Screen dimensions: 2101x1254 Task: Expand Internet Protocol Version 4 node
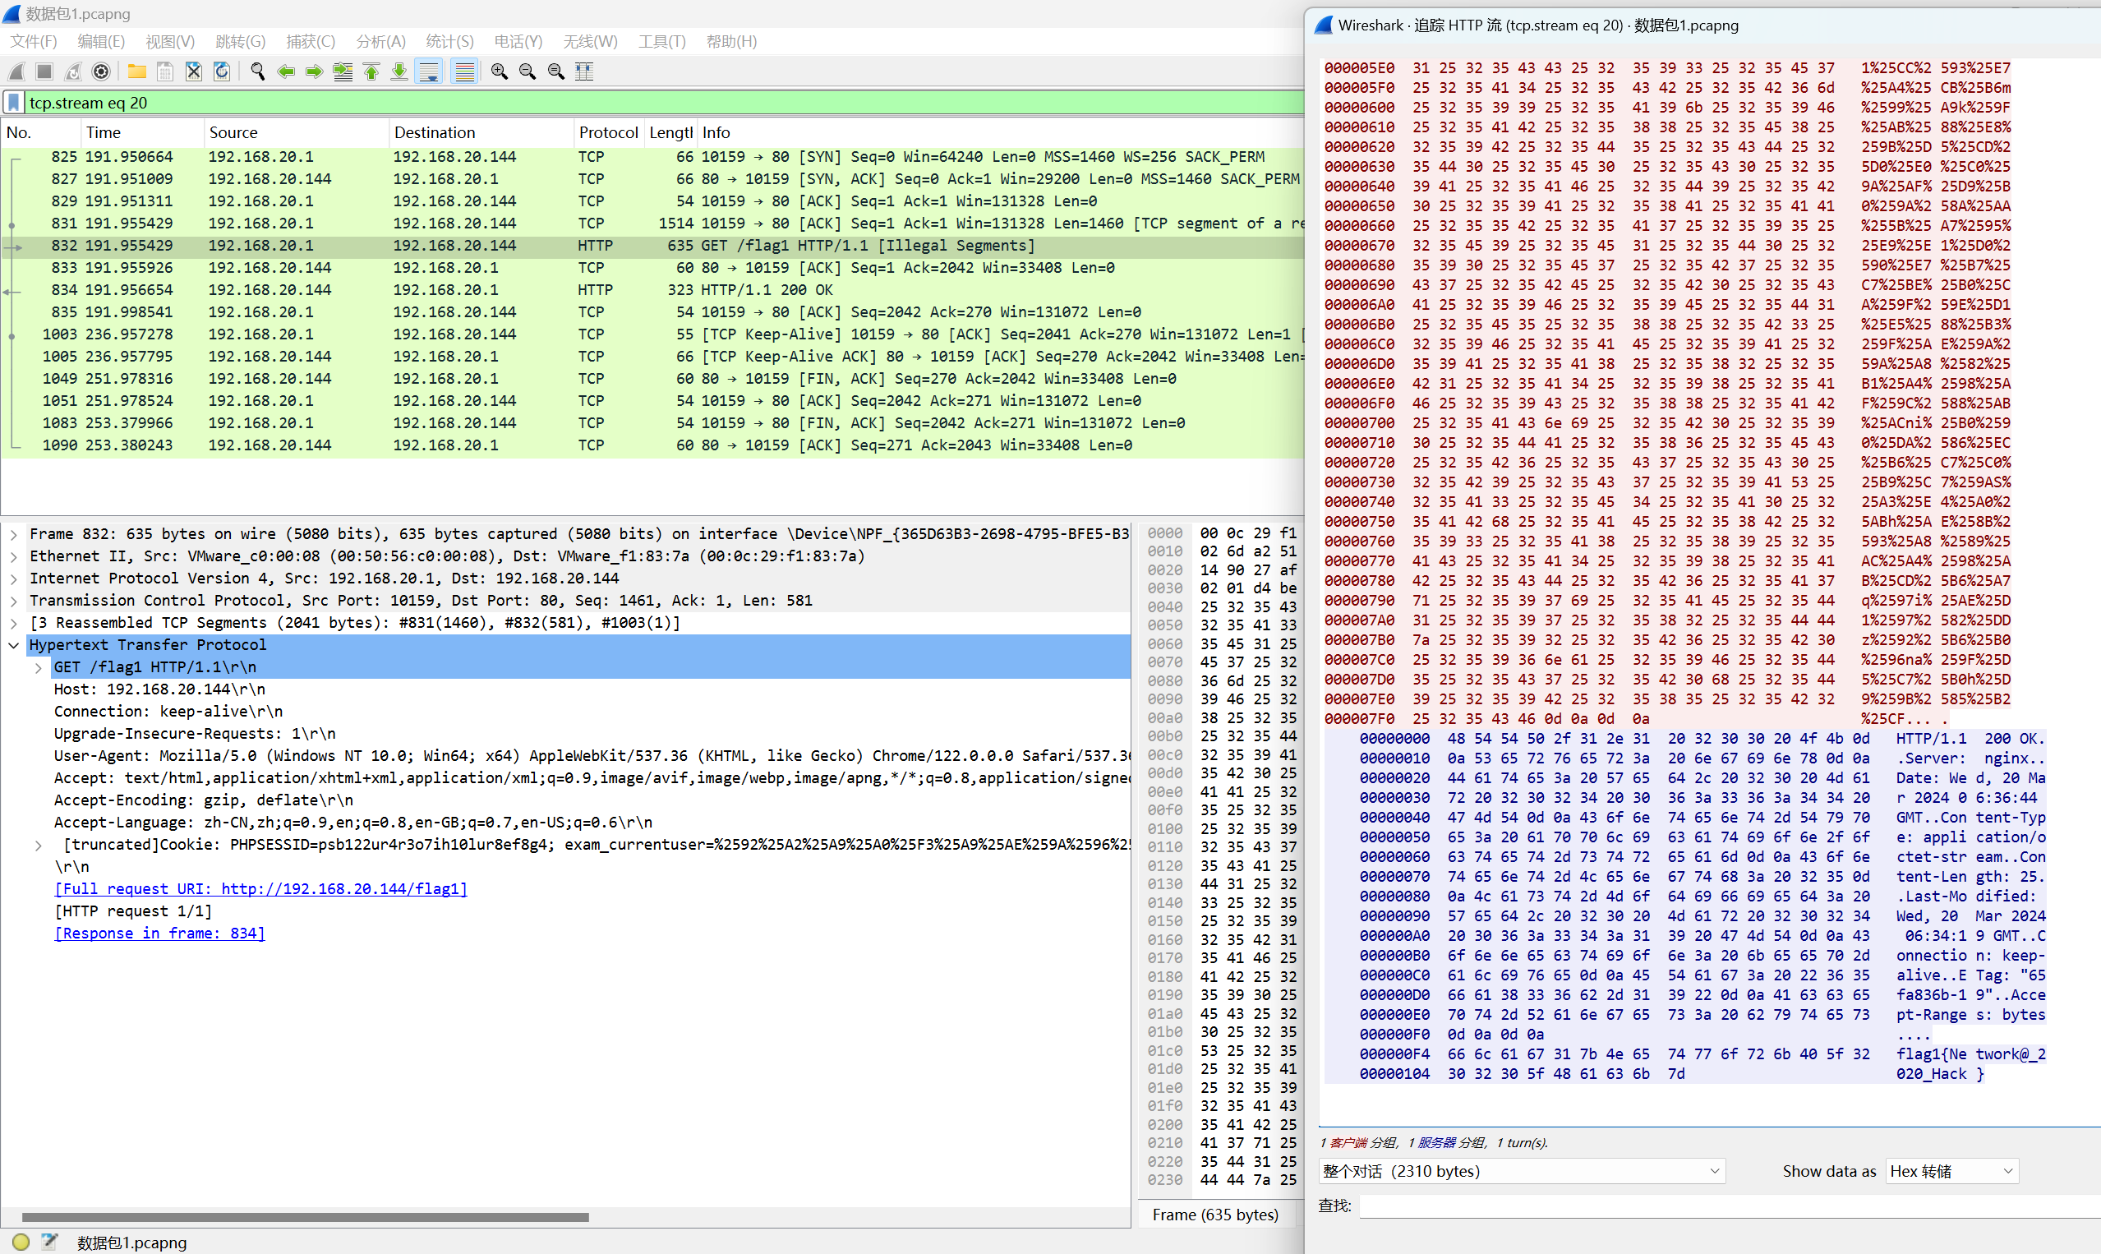coord(13,579)
